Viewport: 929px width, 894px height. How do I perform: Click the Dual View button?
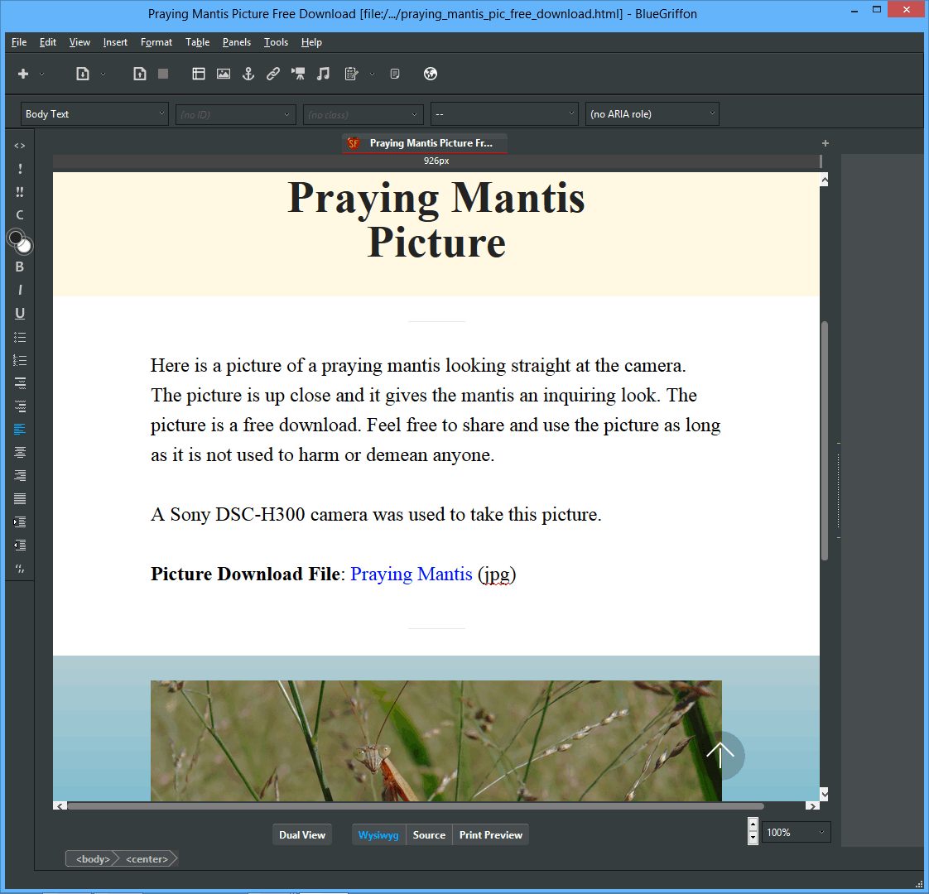click(x=302, y=834)
